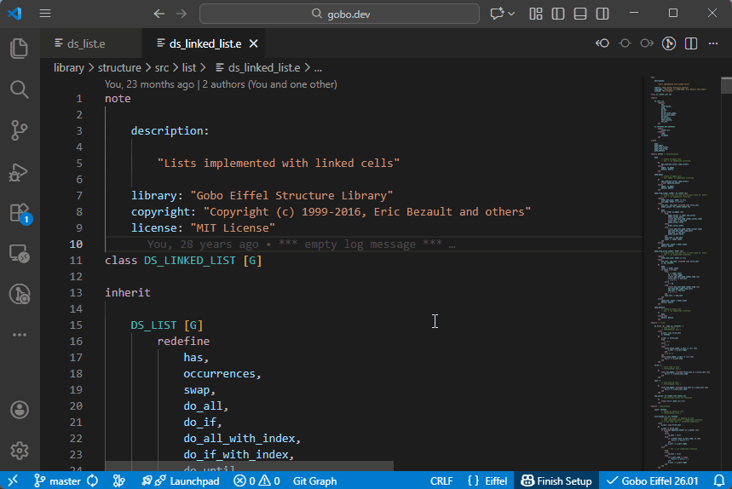Split the editor to the right
Image resolution: width=732 pixels, height=489 pixels.
click(691, 43)
